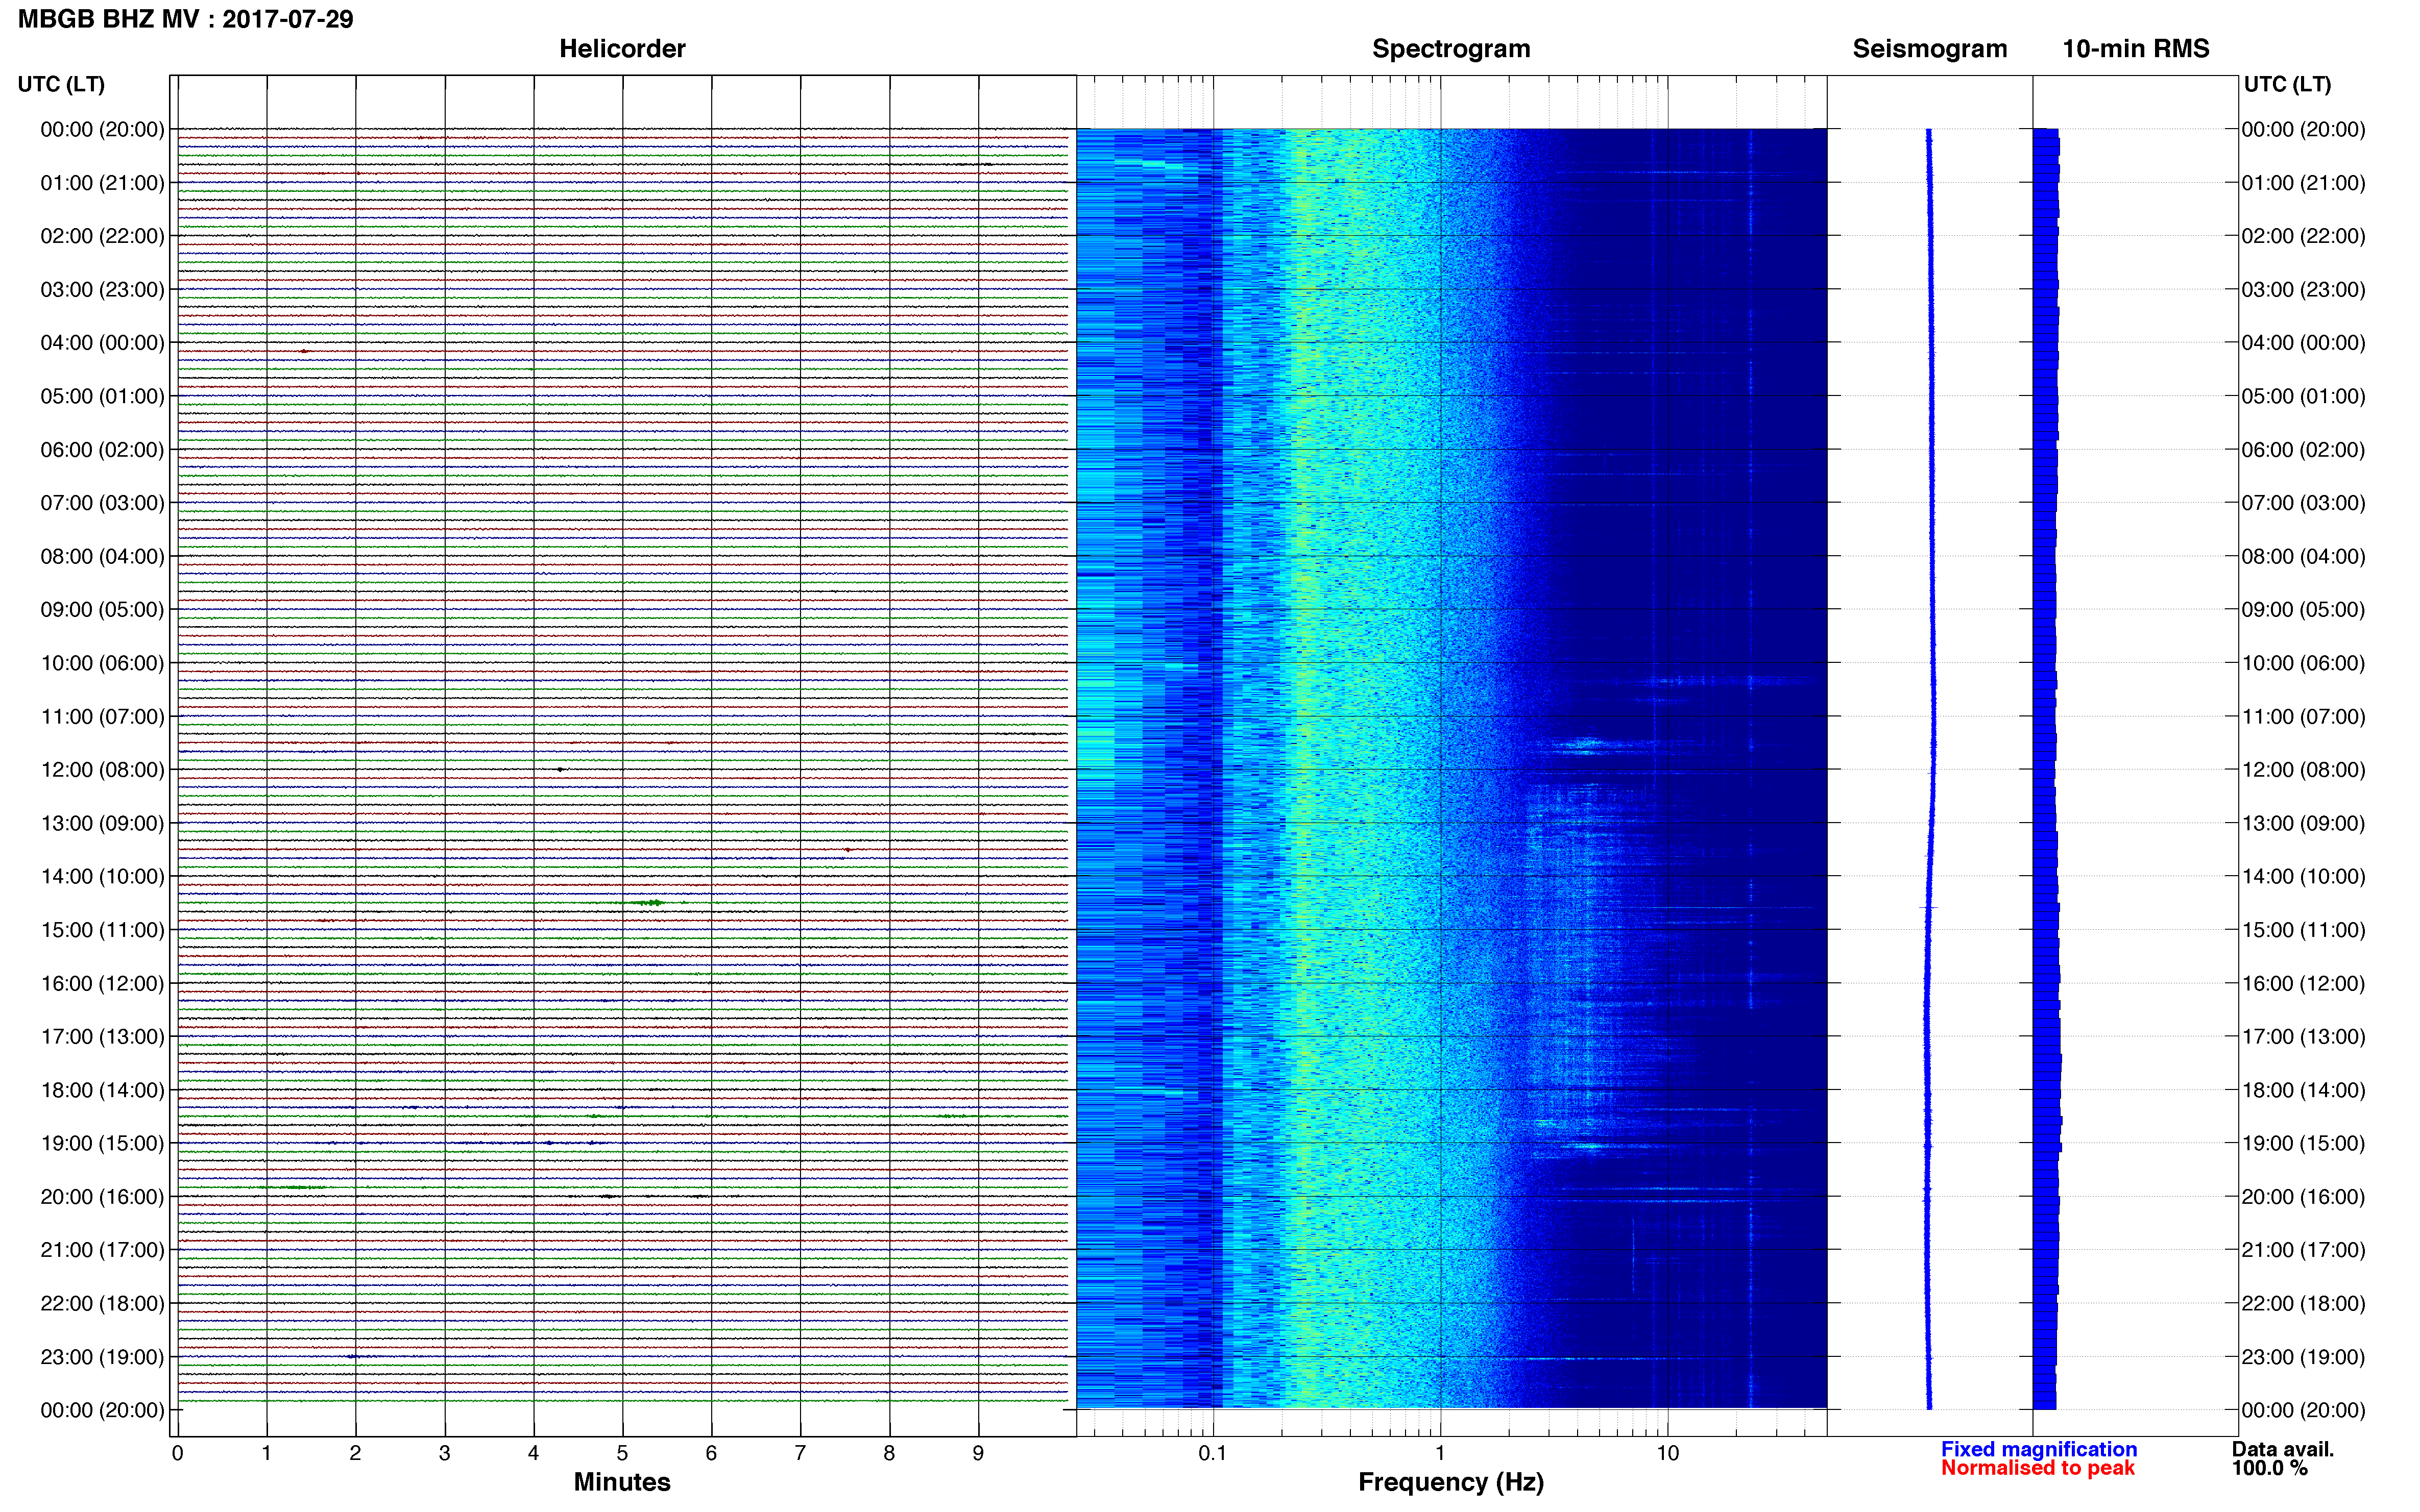Click minute tick label 0 under the helicorder
The width and height of the screenshot is (2420, 1512).
[x=177, y=1454]
